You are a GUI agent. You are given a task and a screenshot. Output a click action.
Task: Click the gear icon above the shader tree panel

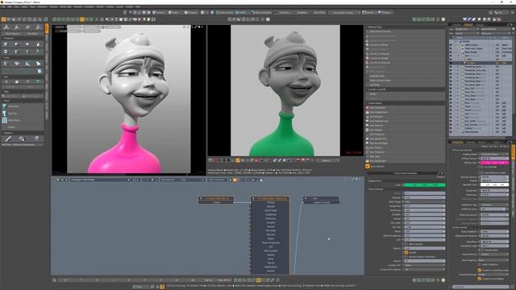pos(443,19)
